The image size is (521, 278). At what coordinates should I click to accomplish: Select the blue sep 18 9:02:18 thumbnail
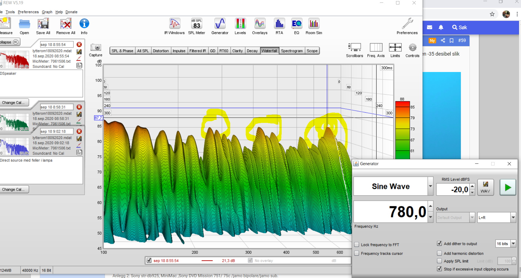[14, 146]
